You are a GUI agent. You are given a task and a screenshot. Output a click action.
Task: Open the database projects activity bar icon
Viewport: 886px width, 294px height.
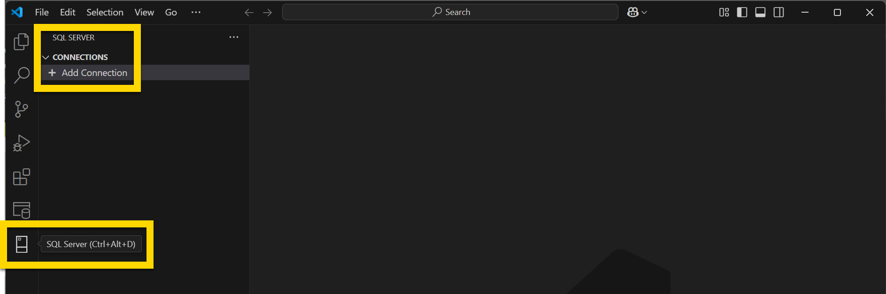[x=21, y=211]
